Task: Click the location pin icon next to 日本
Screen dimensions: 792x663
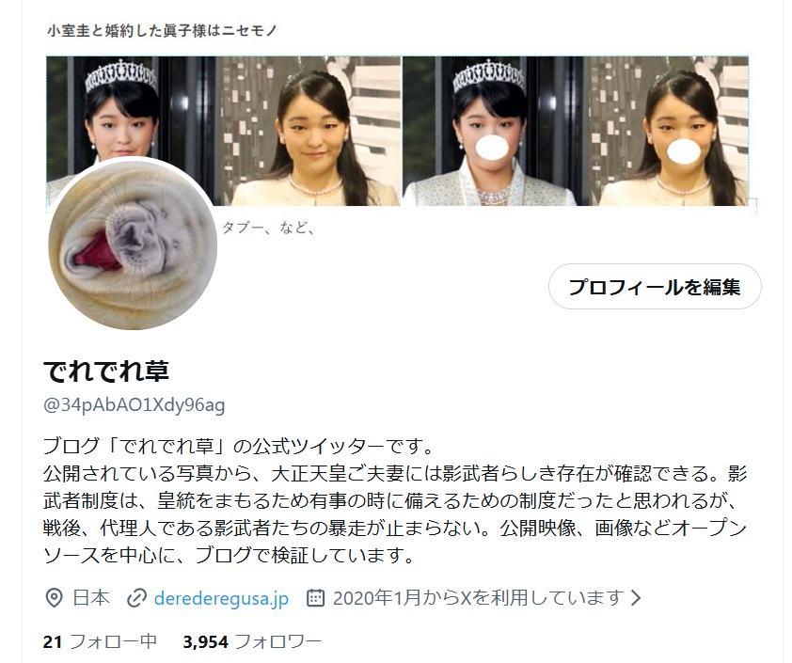Action: coord(54,598)
